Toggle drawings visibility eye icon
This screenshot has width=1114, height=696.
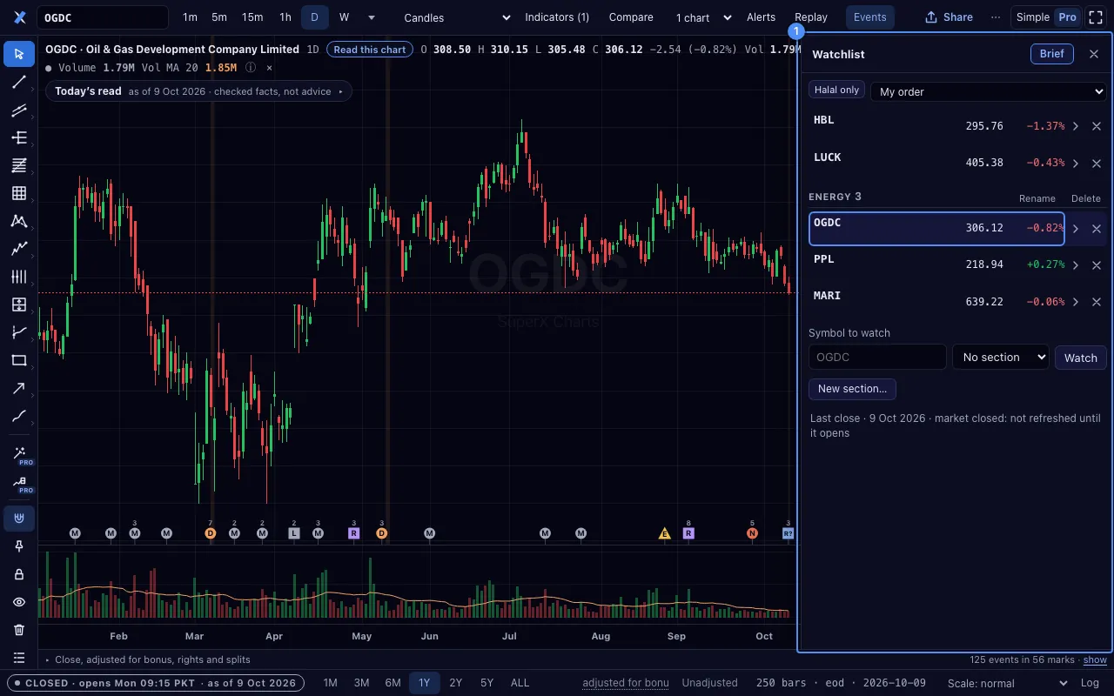click(x=19, y=602)
